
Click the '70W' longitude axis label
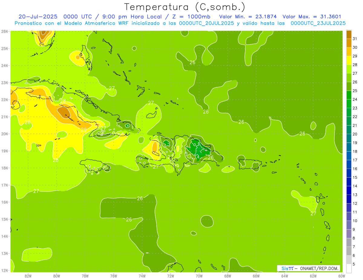199,276
